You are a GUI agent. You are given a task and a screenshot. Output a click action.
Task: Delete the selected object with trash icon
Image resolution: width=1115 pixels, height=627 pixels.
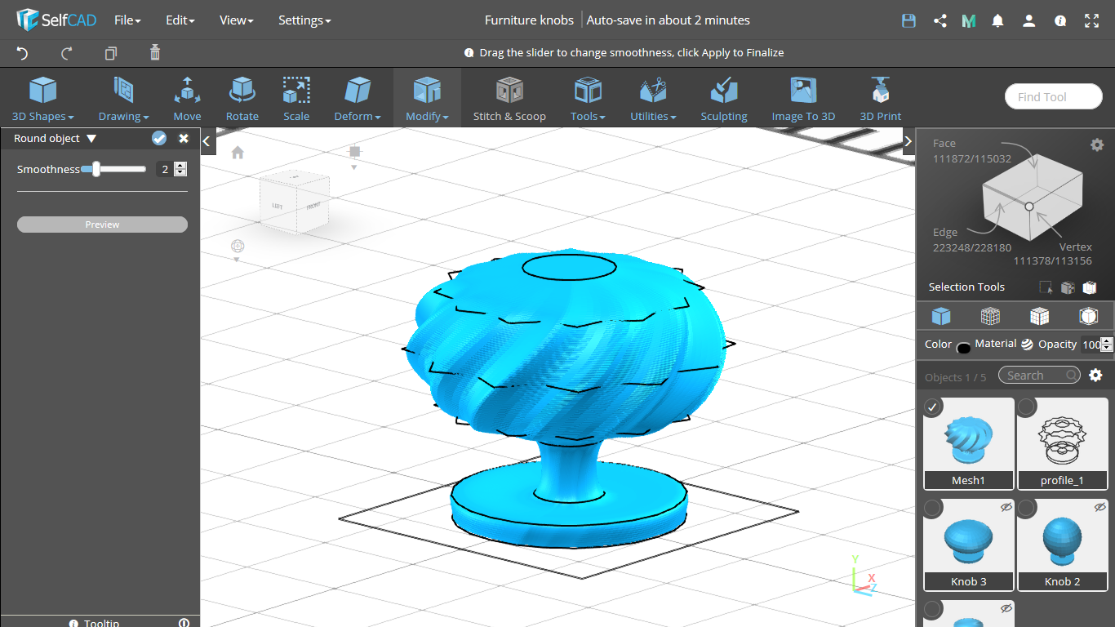pyautogui.click(x=155, y=53)
